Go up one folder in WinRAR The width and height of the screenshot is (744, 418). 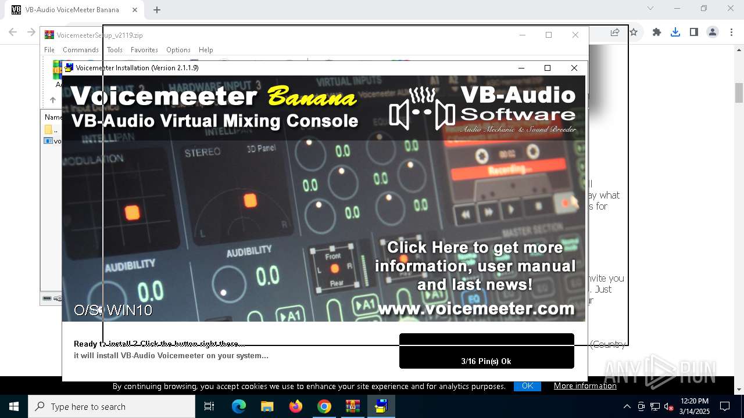pyautogui.click(x=52, y=100)
